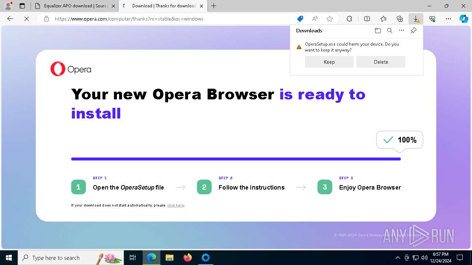
Task: Toggle the Downloads toolbar button
Action: click(416, 19)
